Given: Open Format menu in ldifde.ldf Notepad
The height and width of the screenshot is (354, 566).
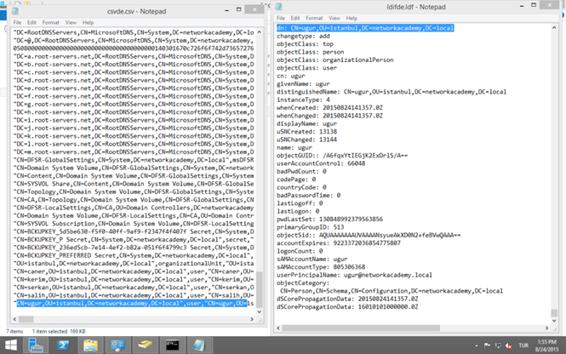Looking at the screenshot, I should 314,18.
